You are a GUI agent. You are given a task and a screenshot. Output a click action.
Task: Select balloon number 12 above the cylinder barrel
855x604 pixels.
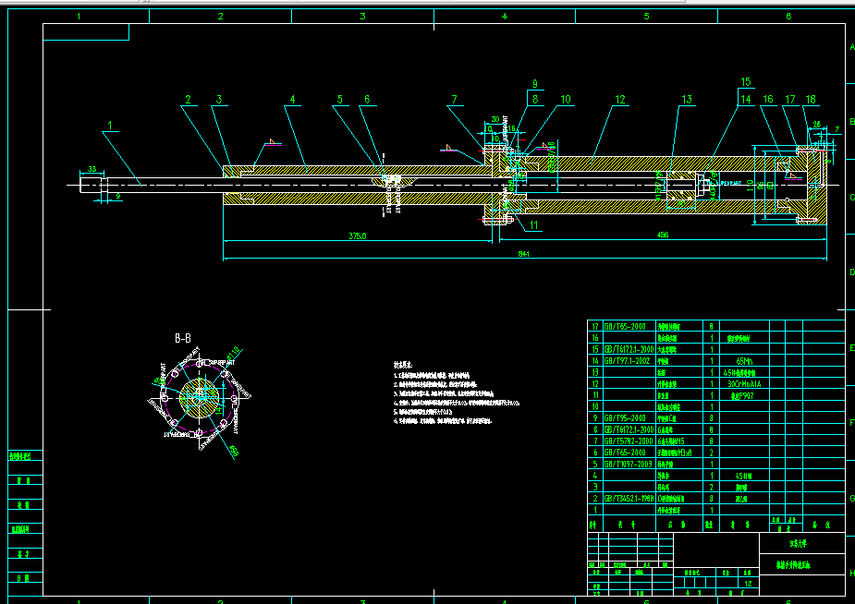pyautogui.click(x=620, y=100)
